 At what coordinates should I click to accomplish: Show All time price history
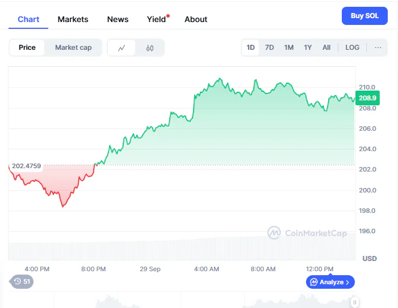click(326, 48)
